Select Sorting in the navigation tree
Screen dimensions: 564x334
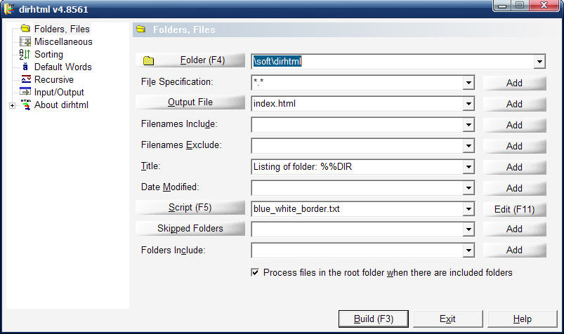(x=48, y=55)
